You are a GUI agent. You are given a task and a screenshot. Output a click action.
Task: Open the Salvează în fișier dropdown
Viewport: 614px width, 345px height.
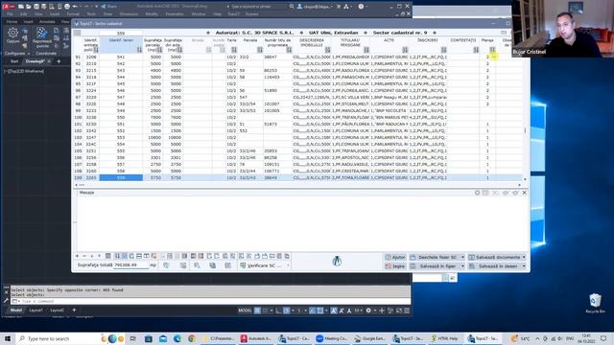point(462,266)
